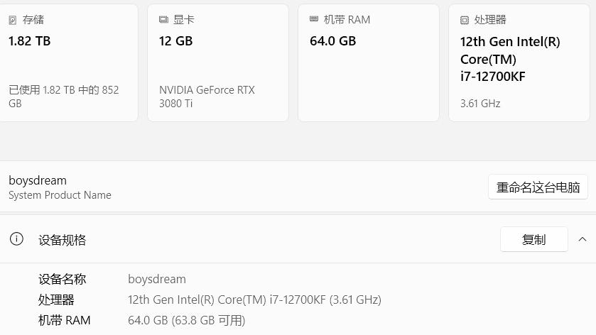Collapse the 设备规格 section with the chevron
596x335 pixels.
pos(583,239)
